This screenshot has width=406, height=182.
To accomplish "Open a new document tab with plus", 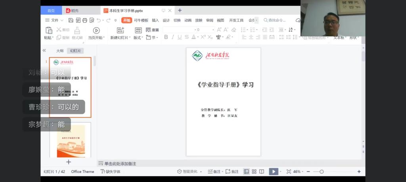I will (x=180, y=10).
